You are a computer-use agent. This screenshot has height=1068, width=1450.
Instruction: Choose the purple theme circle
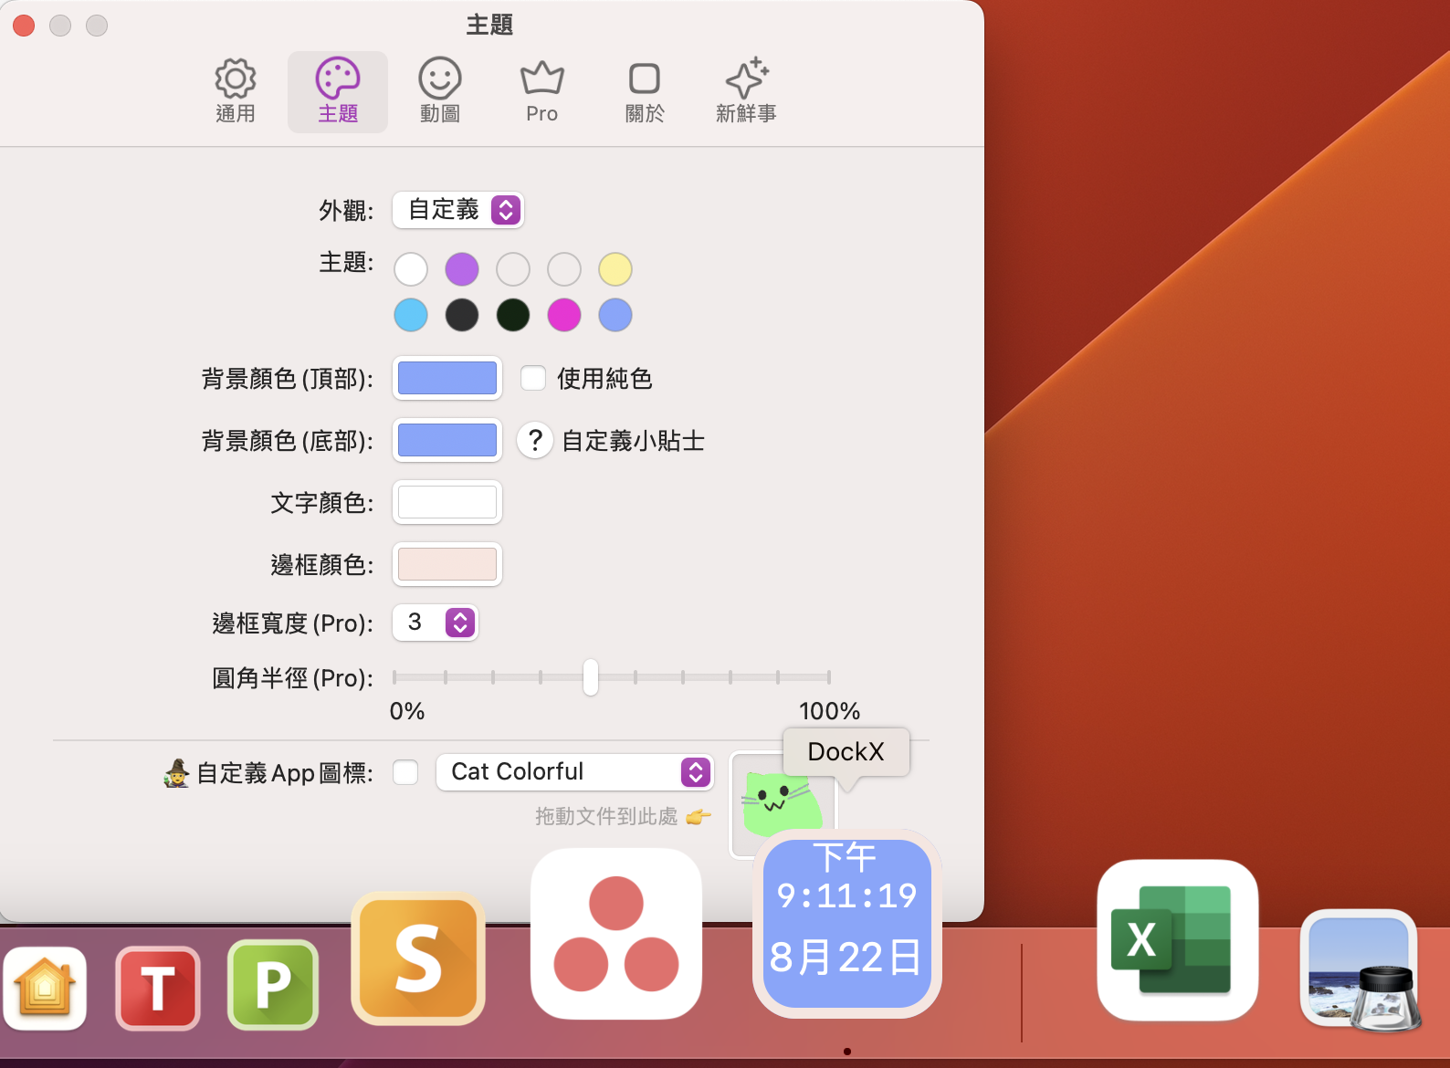(462, 269)
